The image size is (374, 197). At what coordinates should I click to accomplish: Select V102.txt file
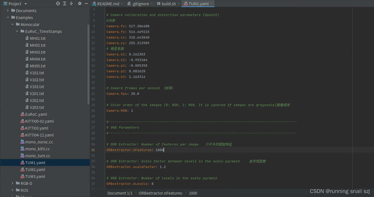(x=37, y=80)
